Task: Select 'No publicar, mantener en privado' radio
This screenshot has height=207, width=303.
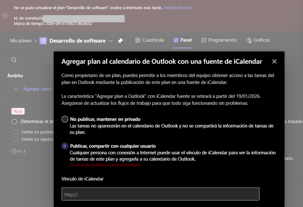Action: coord(65,119)
